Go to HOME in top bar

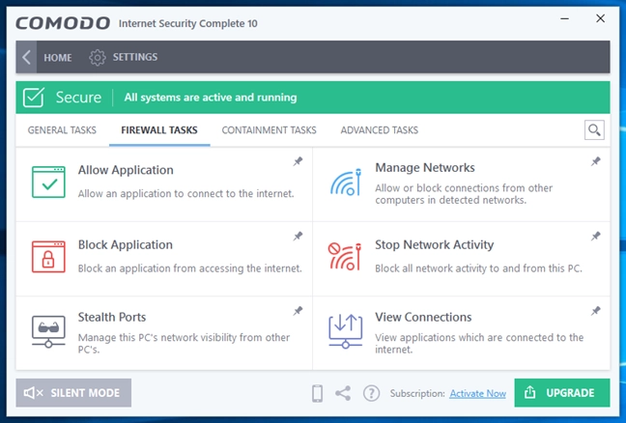(58, 58)
